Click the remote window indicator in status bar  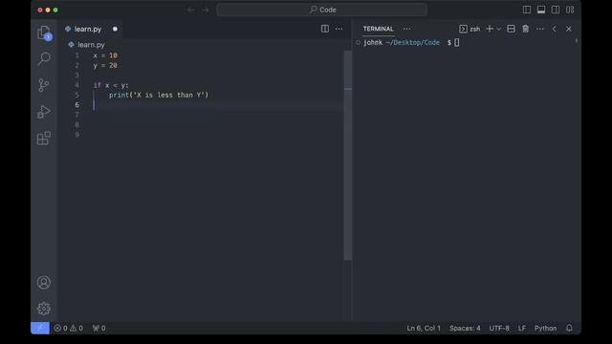coord(40,328)
